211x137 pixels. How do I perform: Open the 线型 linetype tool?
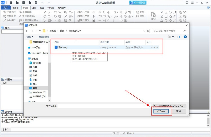(140, 16)
